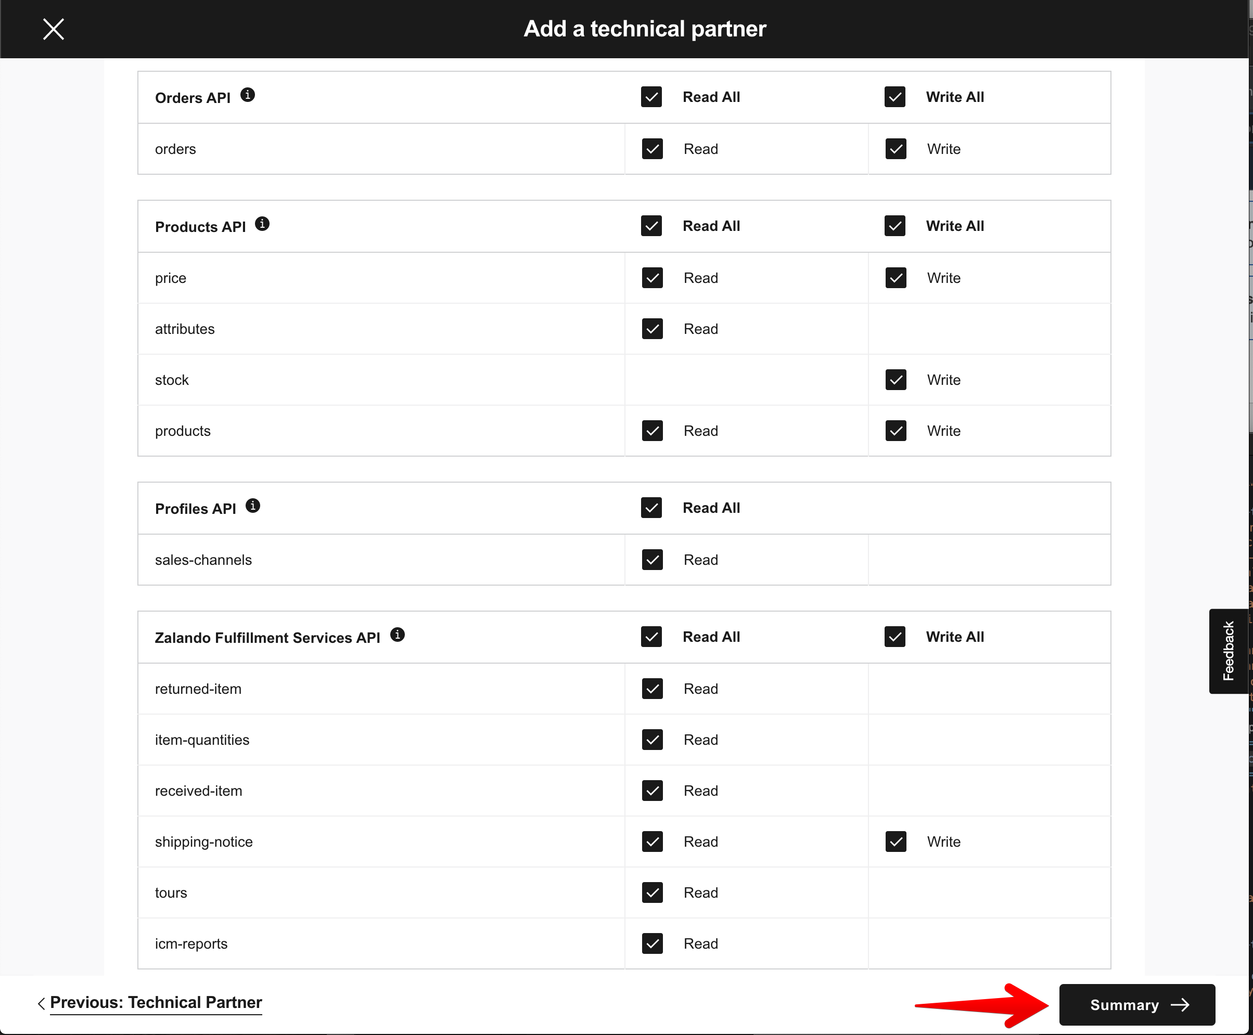1253x1035 pixels.
Task: Click the 'stock' row label
Action: click(x=172, y=380)
